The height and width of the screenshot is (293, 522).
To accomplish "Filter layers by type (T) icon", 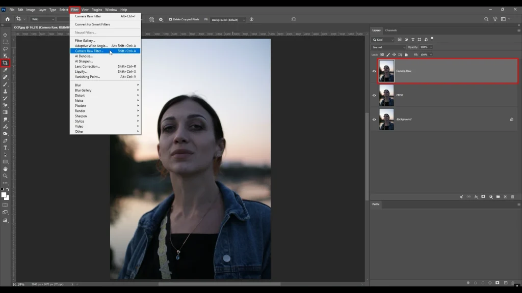I will coord(413,40).
